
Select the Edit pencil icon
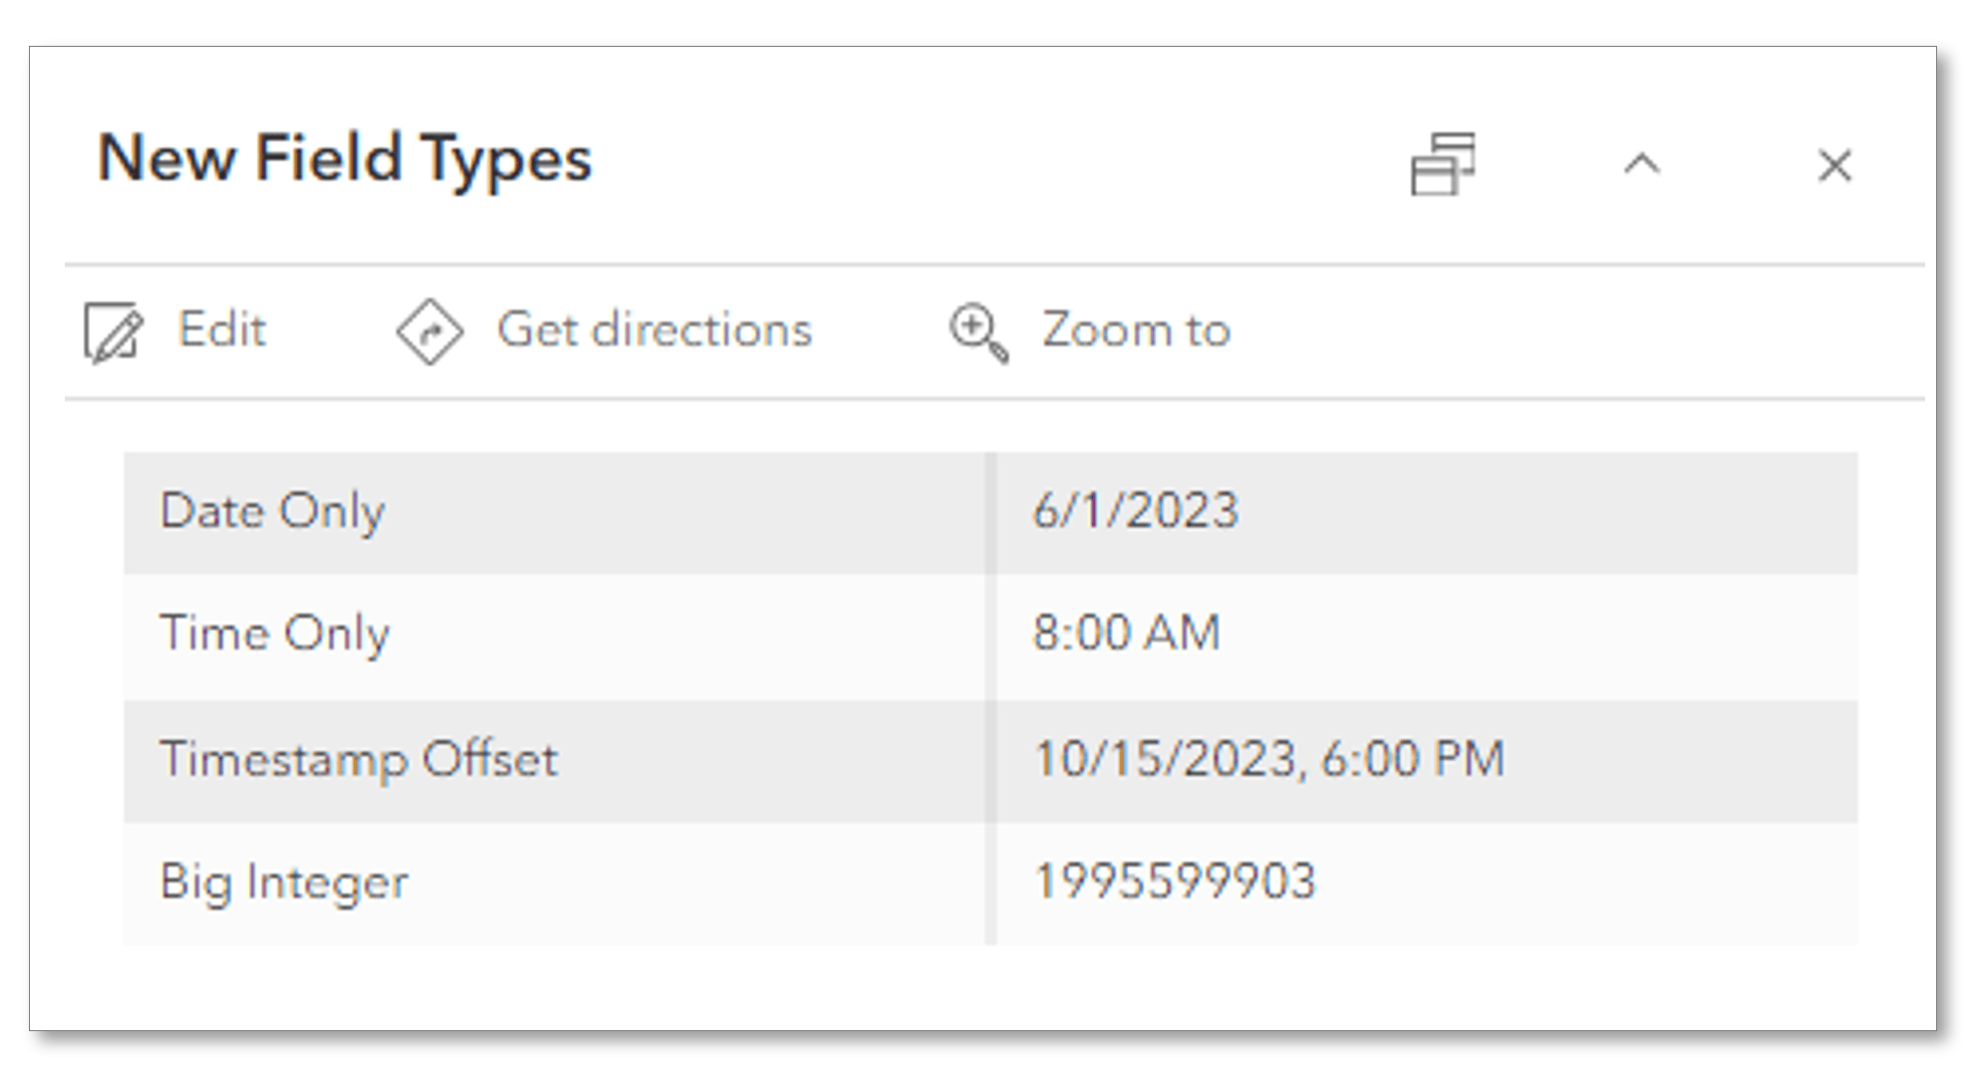click(x=113, y=331)
